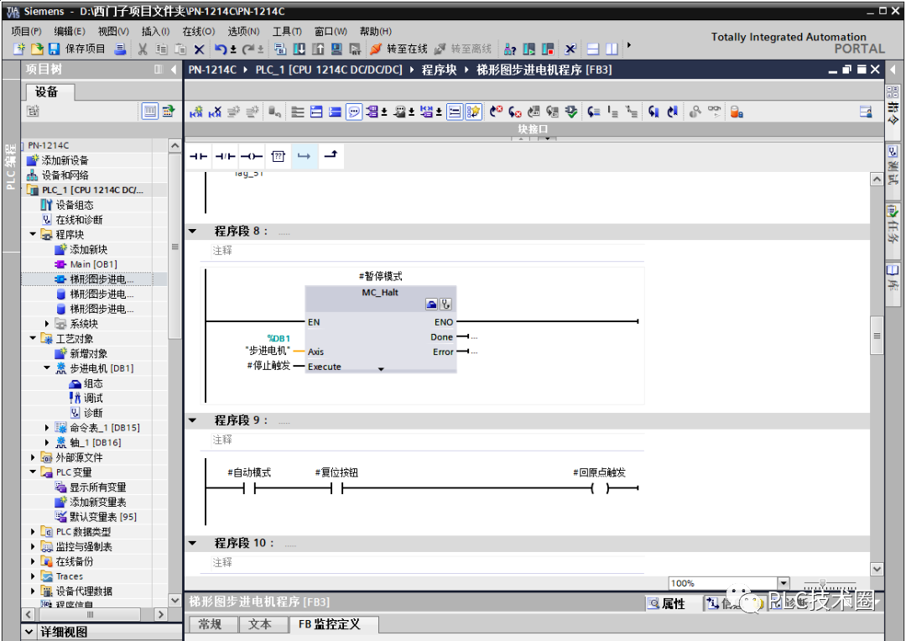Screen dimensions: 906x641
Task: Click the close branch icon
Action: coord(331,155)
